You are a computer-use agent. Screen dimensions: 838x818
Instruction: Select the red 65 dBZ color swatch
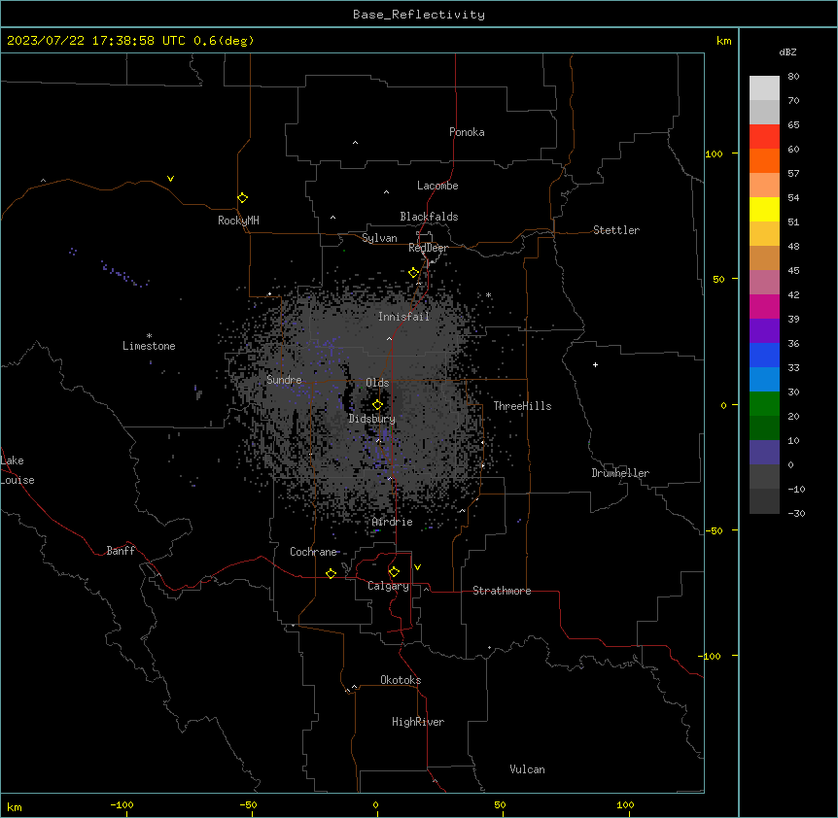point(764,136)
